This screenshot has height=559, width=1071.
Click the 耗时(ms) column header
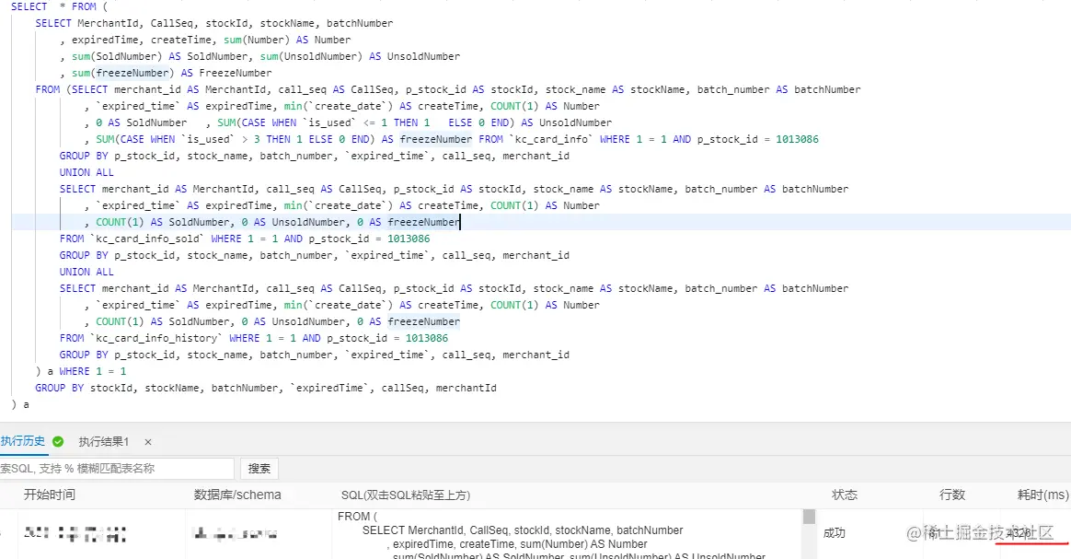point(1042,495)
